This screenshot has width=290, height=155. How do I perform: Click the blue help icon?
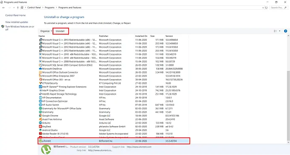click(285, 31)
